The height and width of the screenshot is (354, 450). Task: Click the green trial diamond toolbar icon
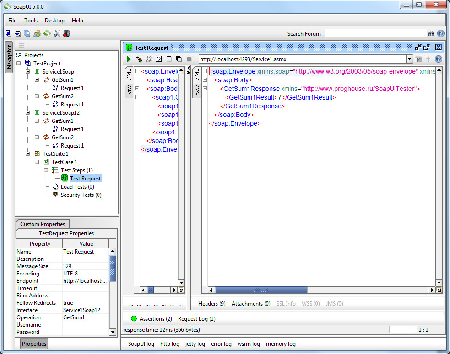[47, 33]
